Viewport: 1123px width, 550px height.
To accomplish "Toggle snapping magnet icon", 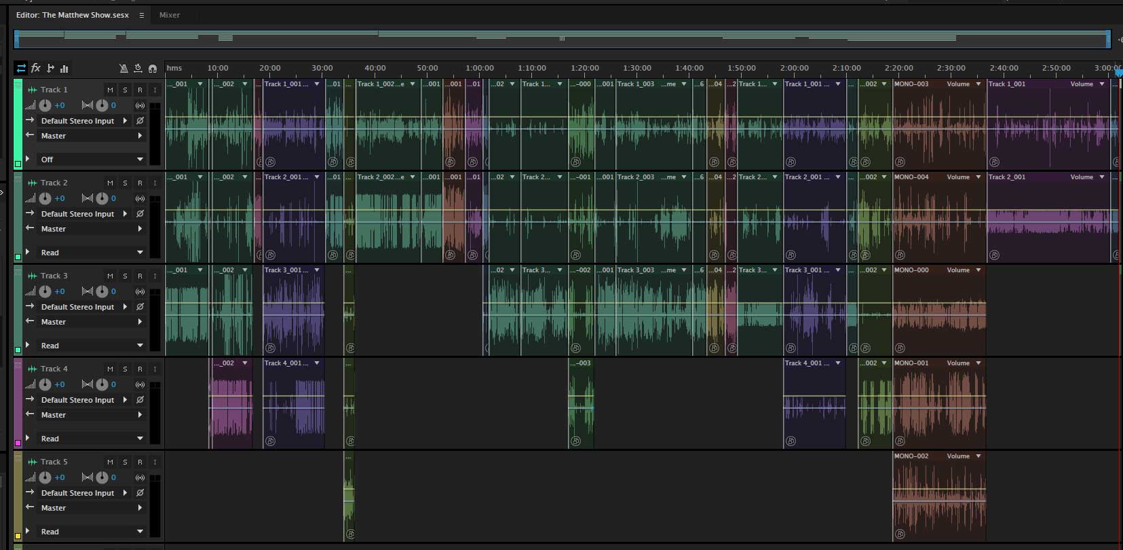I will [x=153, y=69].
